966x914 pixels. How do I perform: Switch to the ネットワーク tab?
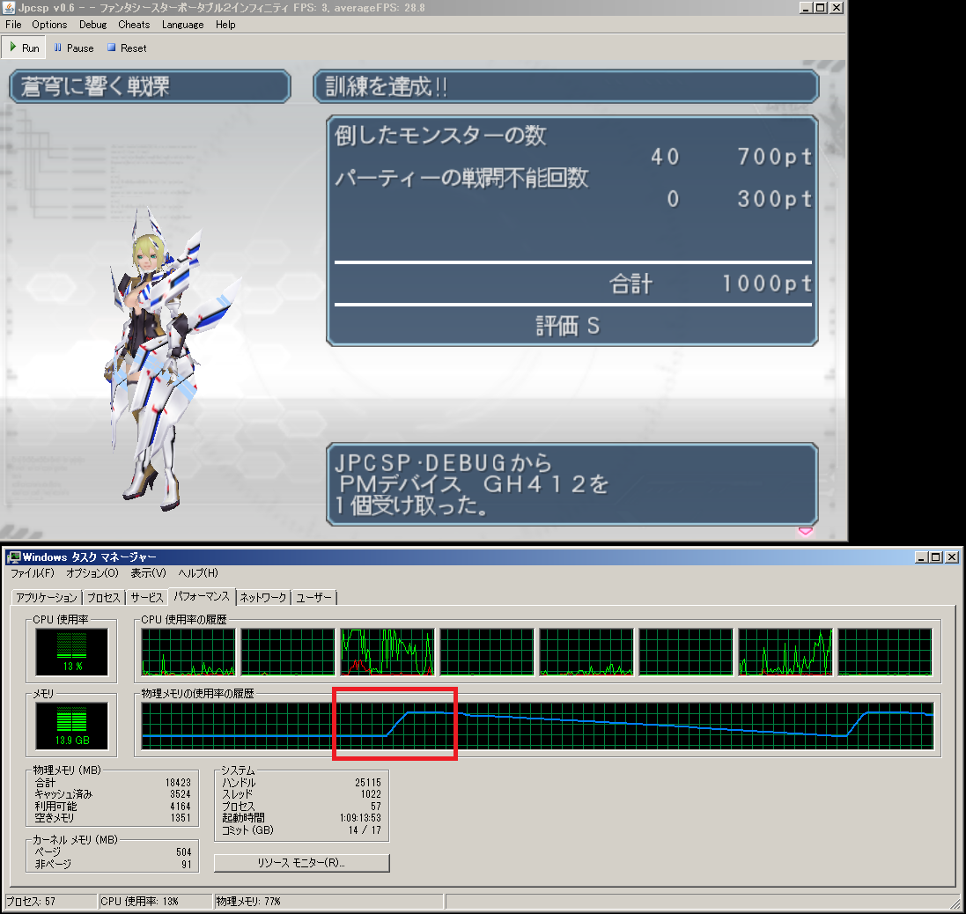pos(263,598)
